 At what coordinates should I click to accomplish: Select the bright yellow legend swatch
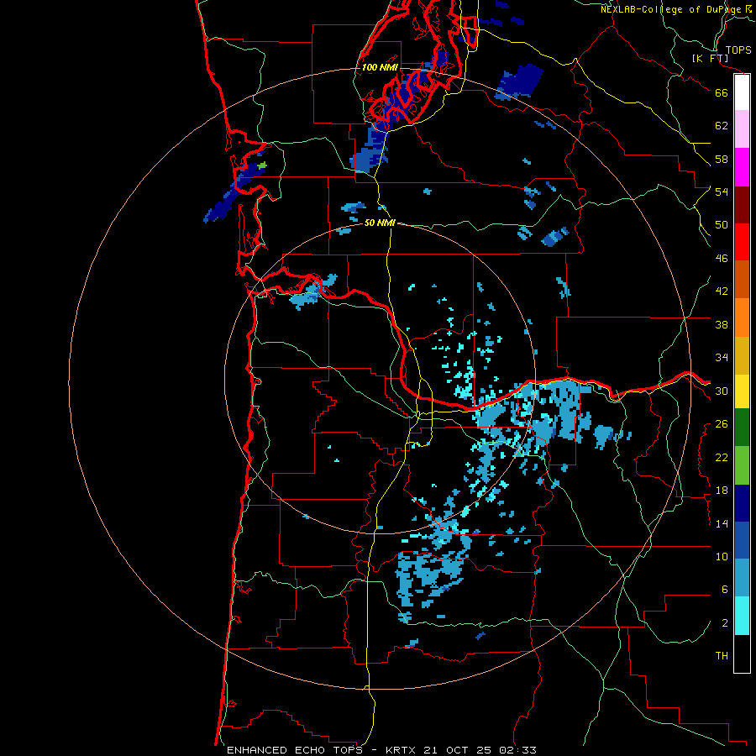[x=742, y=391]
